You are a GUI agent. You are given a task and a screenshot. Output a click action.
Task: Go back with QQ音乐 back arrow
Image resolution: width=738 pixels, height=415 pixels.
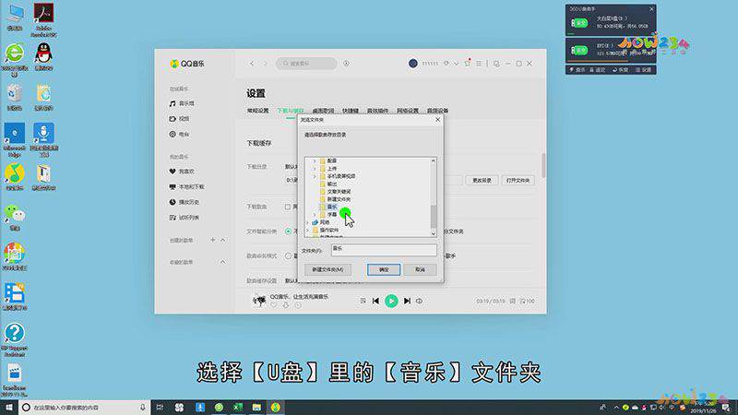pos(252,64)
